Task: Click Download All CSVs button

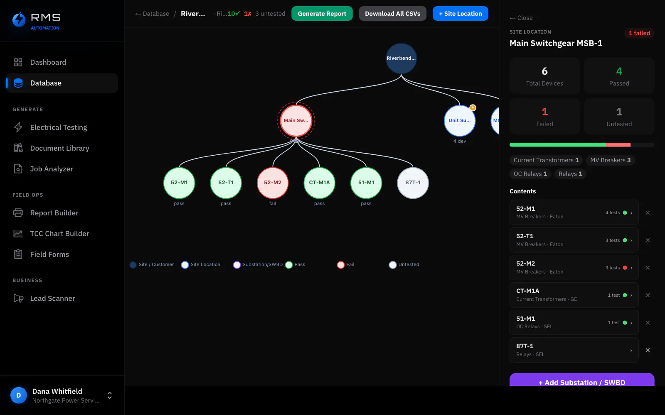Action: [393, 14]
